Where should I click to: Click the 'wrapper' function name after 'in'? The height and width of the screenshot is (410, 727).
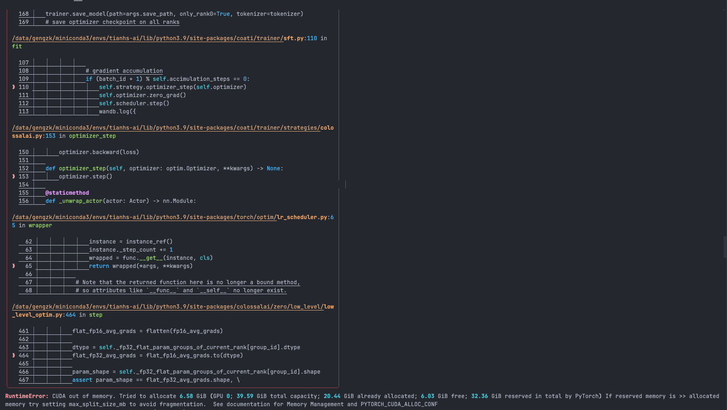tap(40, 225)
